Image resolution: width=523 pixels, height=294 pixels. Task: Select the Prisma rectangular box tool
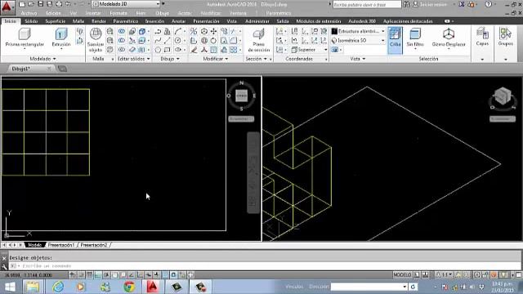click(25, 38)
